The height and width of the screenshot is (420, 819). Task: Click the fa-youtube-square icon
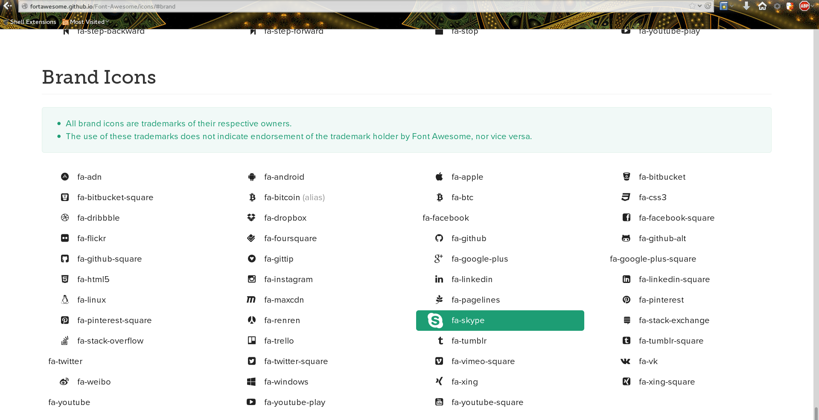439,402
